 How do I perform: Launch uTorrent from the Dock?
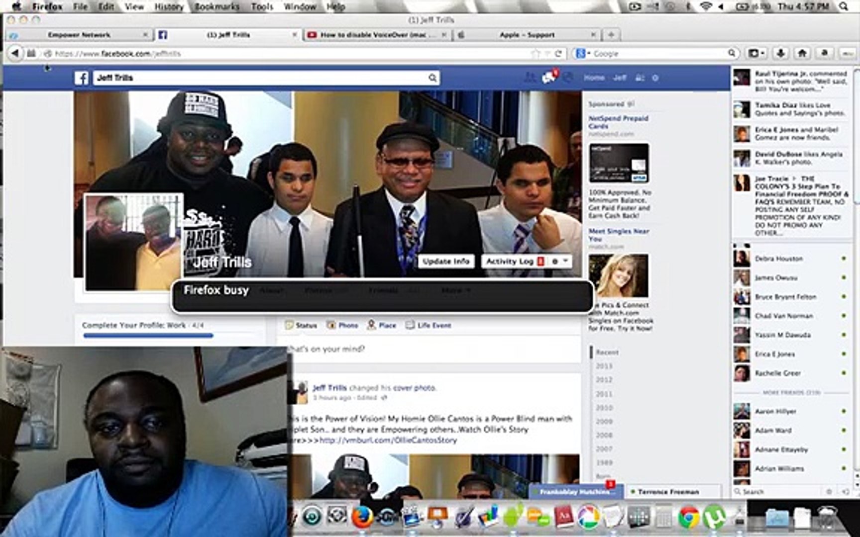coord(714,518)
